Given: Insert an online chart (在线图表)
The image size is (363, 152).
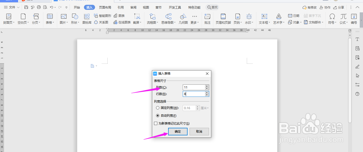Looking at the screenshot, I should tap(122, 22).
